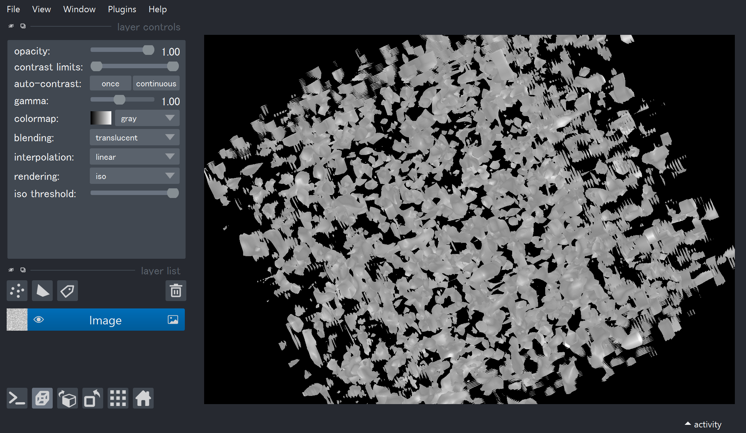Open the Plugins menu
The height and width of the screenshot is (433, 746).
(x=122, y=9)
